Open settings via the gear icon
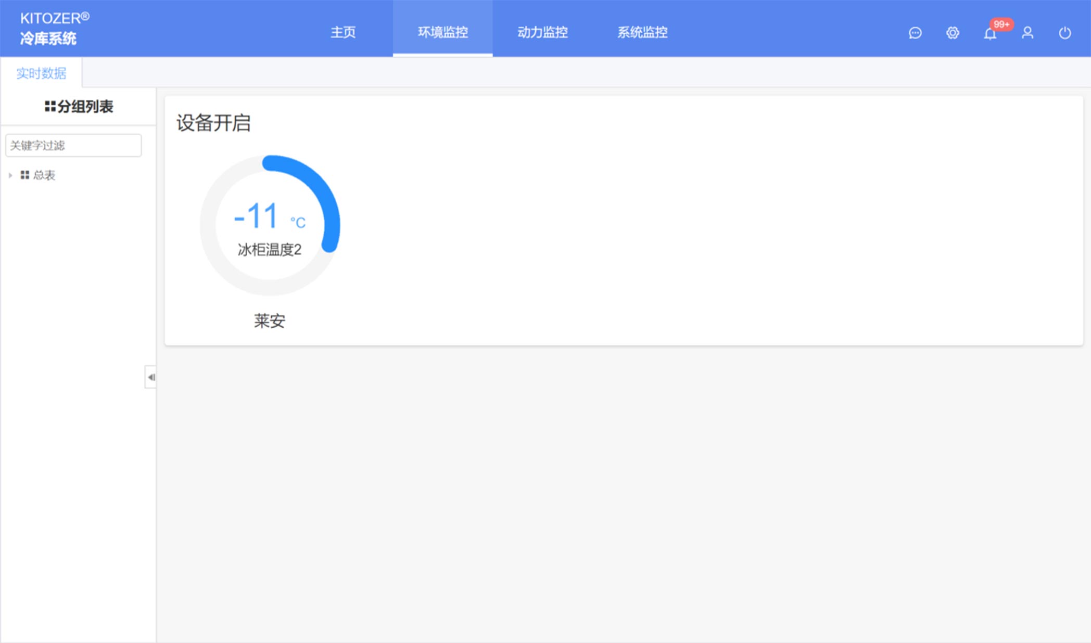Viewport: 1091px width, 643px height. (x=953, y=33)
